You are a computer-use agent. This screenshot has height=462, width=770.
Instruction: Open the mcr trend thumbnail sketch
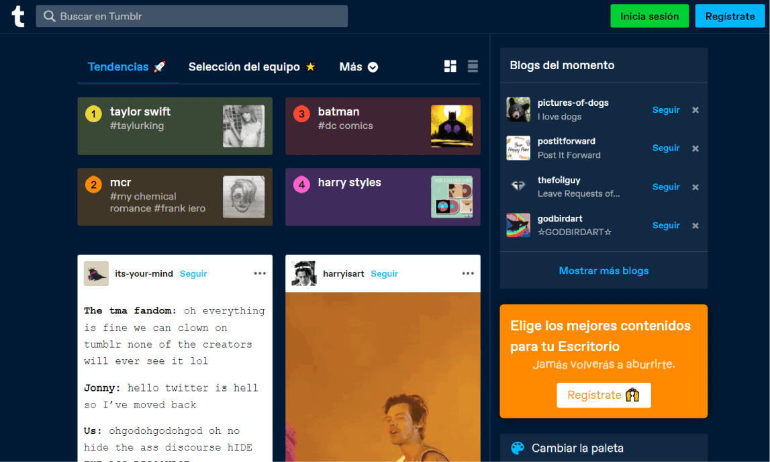coord(244,197)
